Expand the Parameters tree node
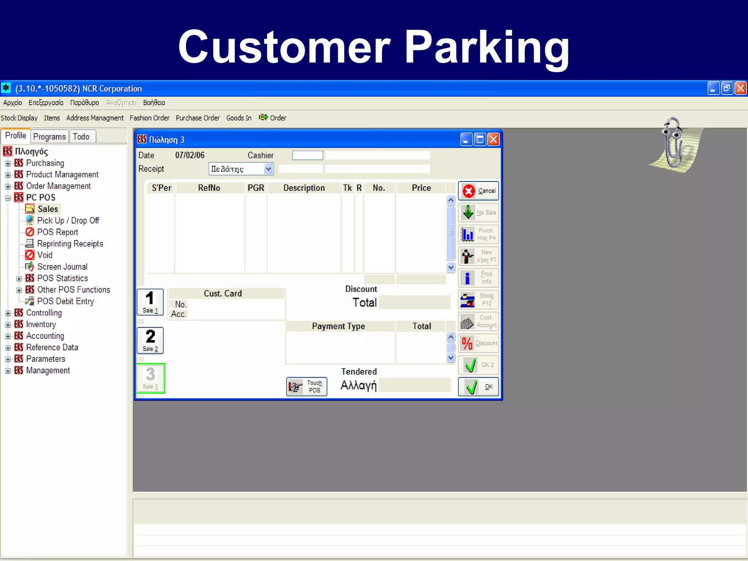 pyautogui.click(x=8, y=359)
